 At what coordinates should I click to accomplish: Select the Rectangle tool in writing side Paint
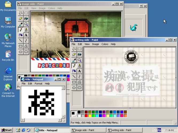click(x=74, y=82)
